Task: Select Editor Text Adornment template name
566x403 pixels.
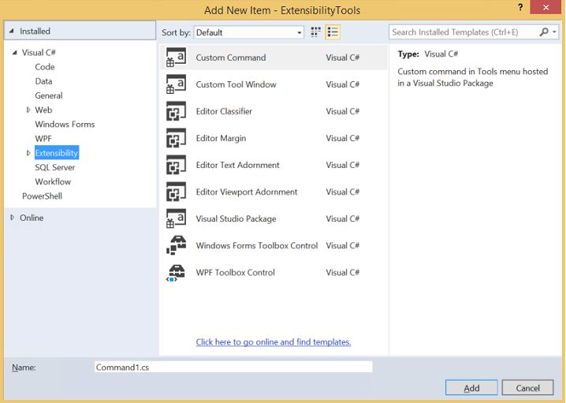Action: click(x=237, y=165)
